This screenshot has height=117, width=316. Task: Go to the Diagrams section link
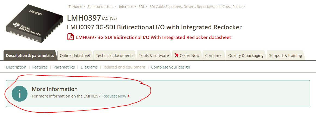pyautogui.click(x=89, y=67)
